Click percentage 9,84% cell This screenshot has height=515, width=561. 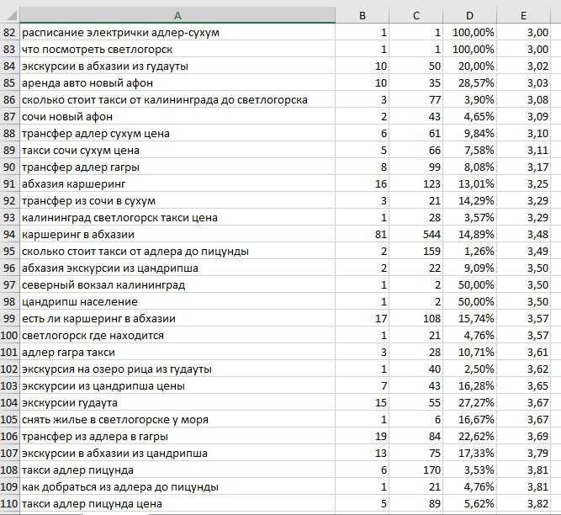(x=469, y=133)
